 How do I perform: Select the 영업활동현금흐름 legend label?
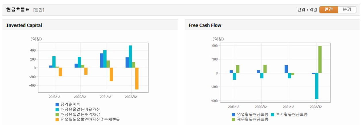252,114
